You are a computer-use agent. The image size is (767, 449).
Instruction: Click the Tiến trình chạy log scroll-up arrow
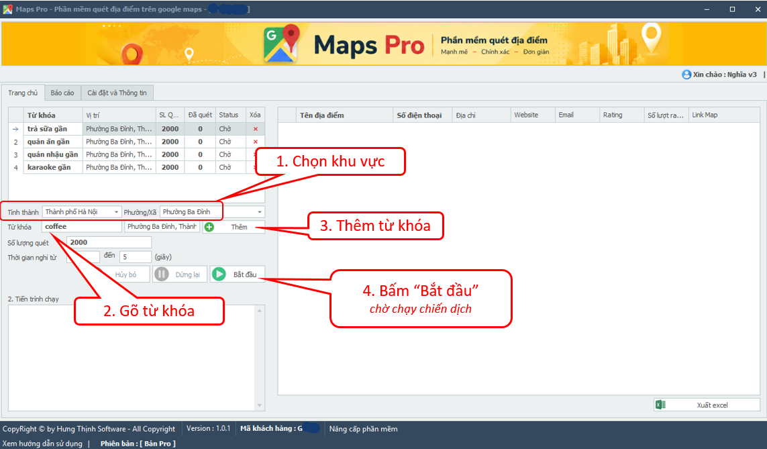click(259, 311)
